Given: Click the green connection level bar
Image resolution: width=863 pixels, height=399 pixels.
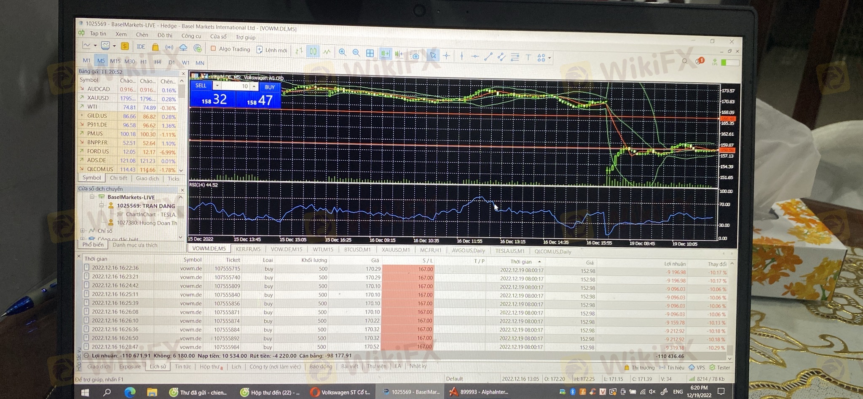Looking at the screenshot, I should 730,62.
